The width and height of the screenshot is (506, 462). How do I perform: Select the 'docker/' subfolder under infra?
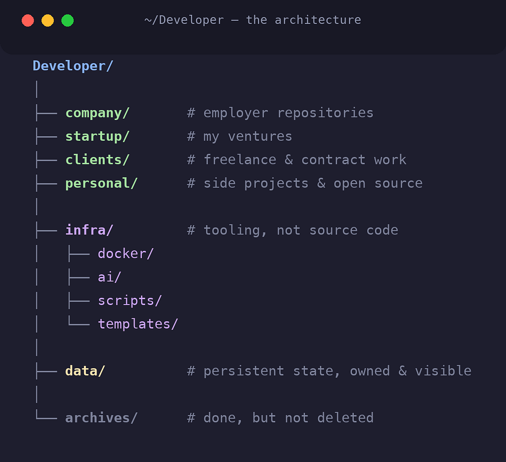126,254
